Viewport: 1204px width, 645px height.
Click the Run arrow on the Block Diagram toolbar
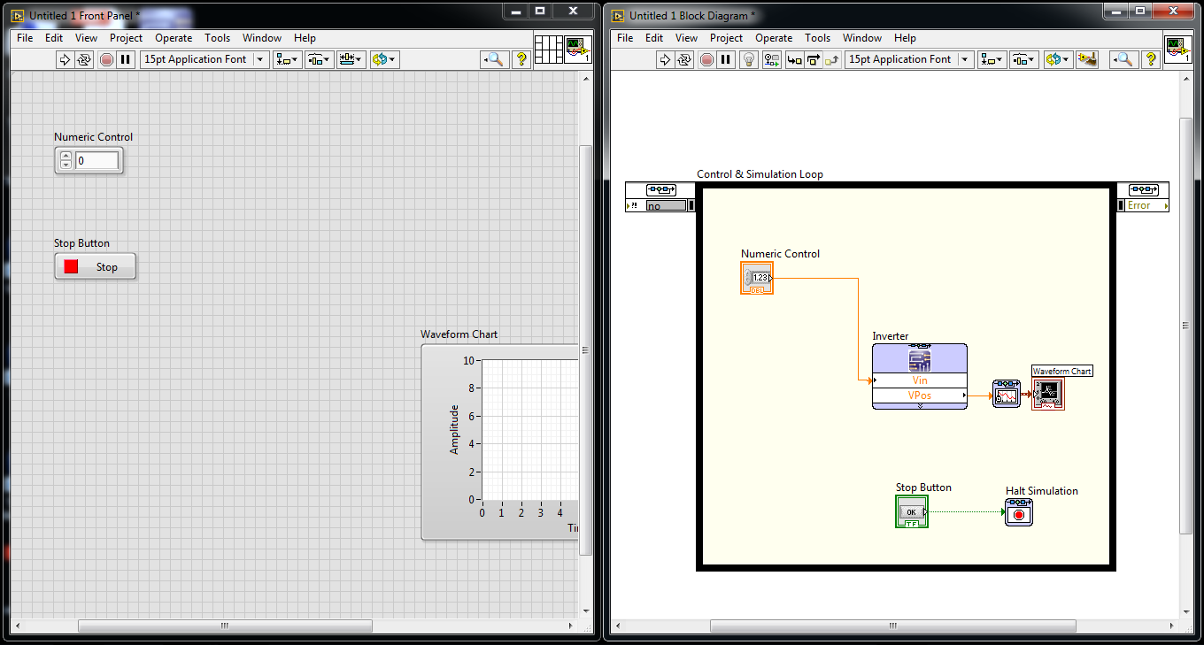[665, 59]
